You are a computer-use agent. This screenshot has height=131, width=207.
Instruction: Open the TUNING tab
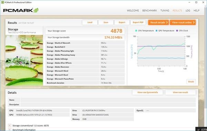(165, 10)
